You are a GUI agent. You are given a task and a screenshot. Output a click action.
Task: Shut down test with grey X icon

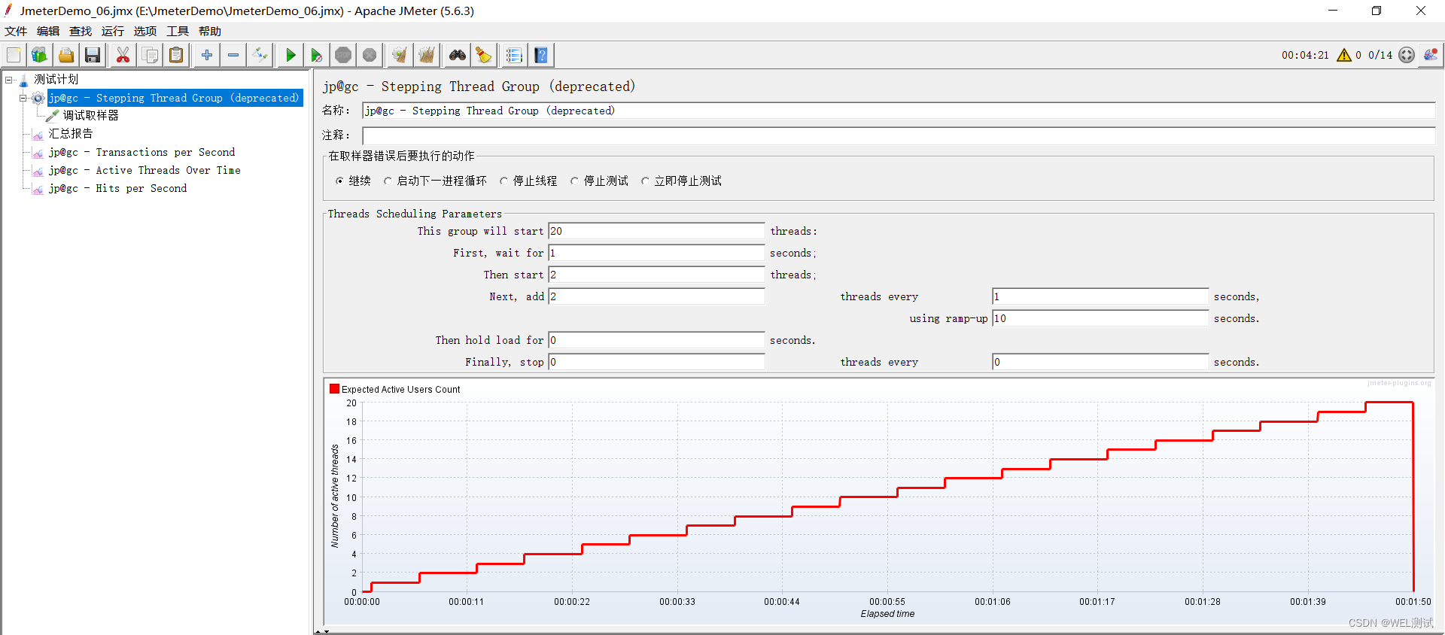point(370,55)
